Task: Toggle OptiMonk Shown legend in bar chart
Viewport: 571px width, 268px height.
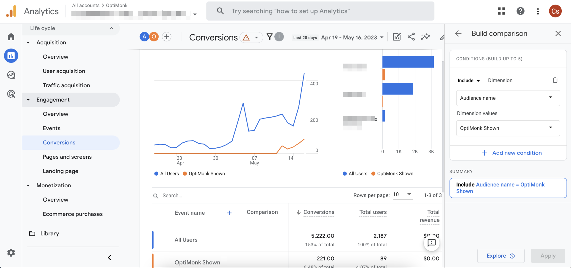Action: click(392, 174)
